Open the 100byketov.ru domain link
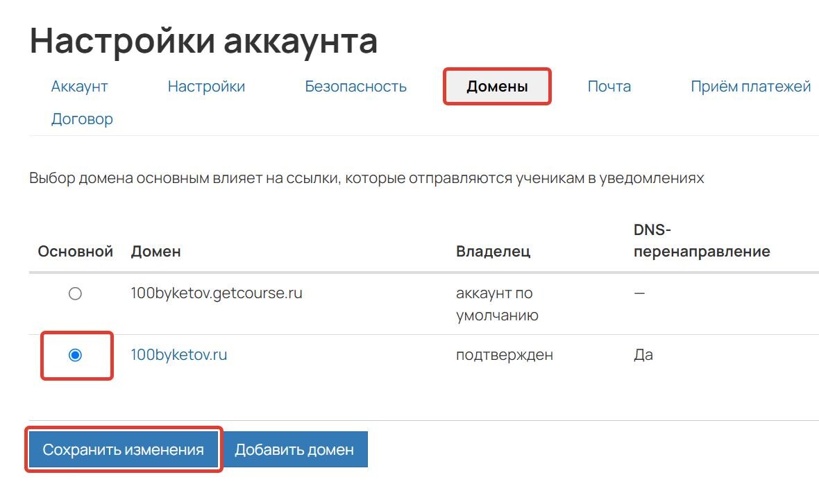The height and width of the screenshot is (502, 819). point(178,355)
